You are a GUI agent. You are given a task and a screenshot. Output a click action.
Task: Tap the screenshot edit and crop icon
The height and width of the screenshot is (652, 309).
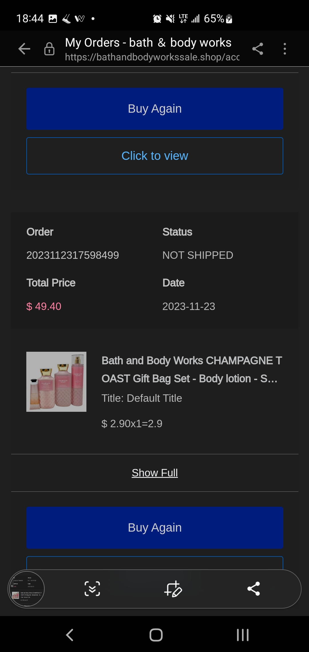pyautogui.click(x=173, y=589)
